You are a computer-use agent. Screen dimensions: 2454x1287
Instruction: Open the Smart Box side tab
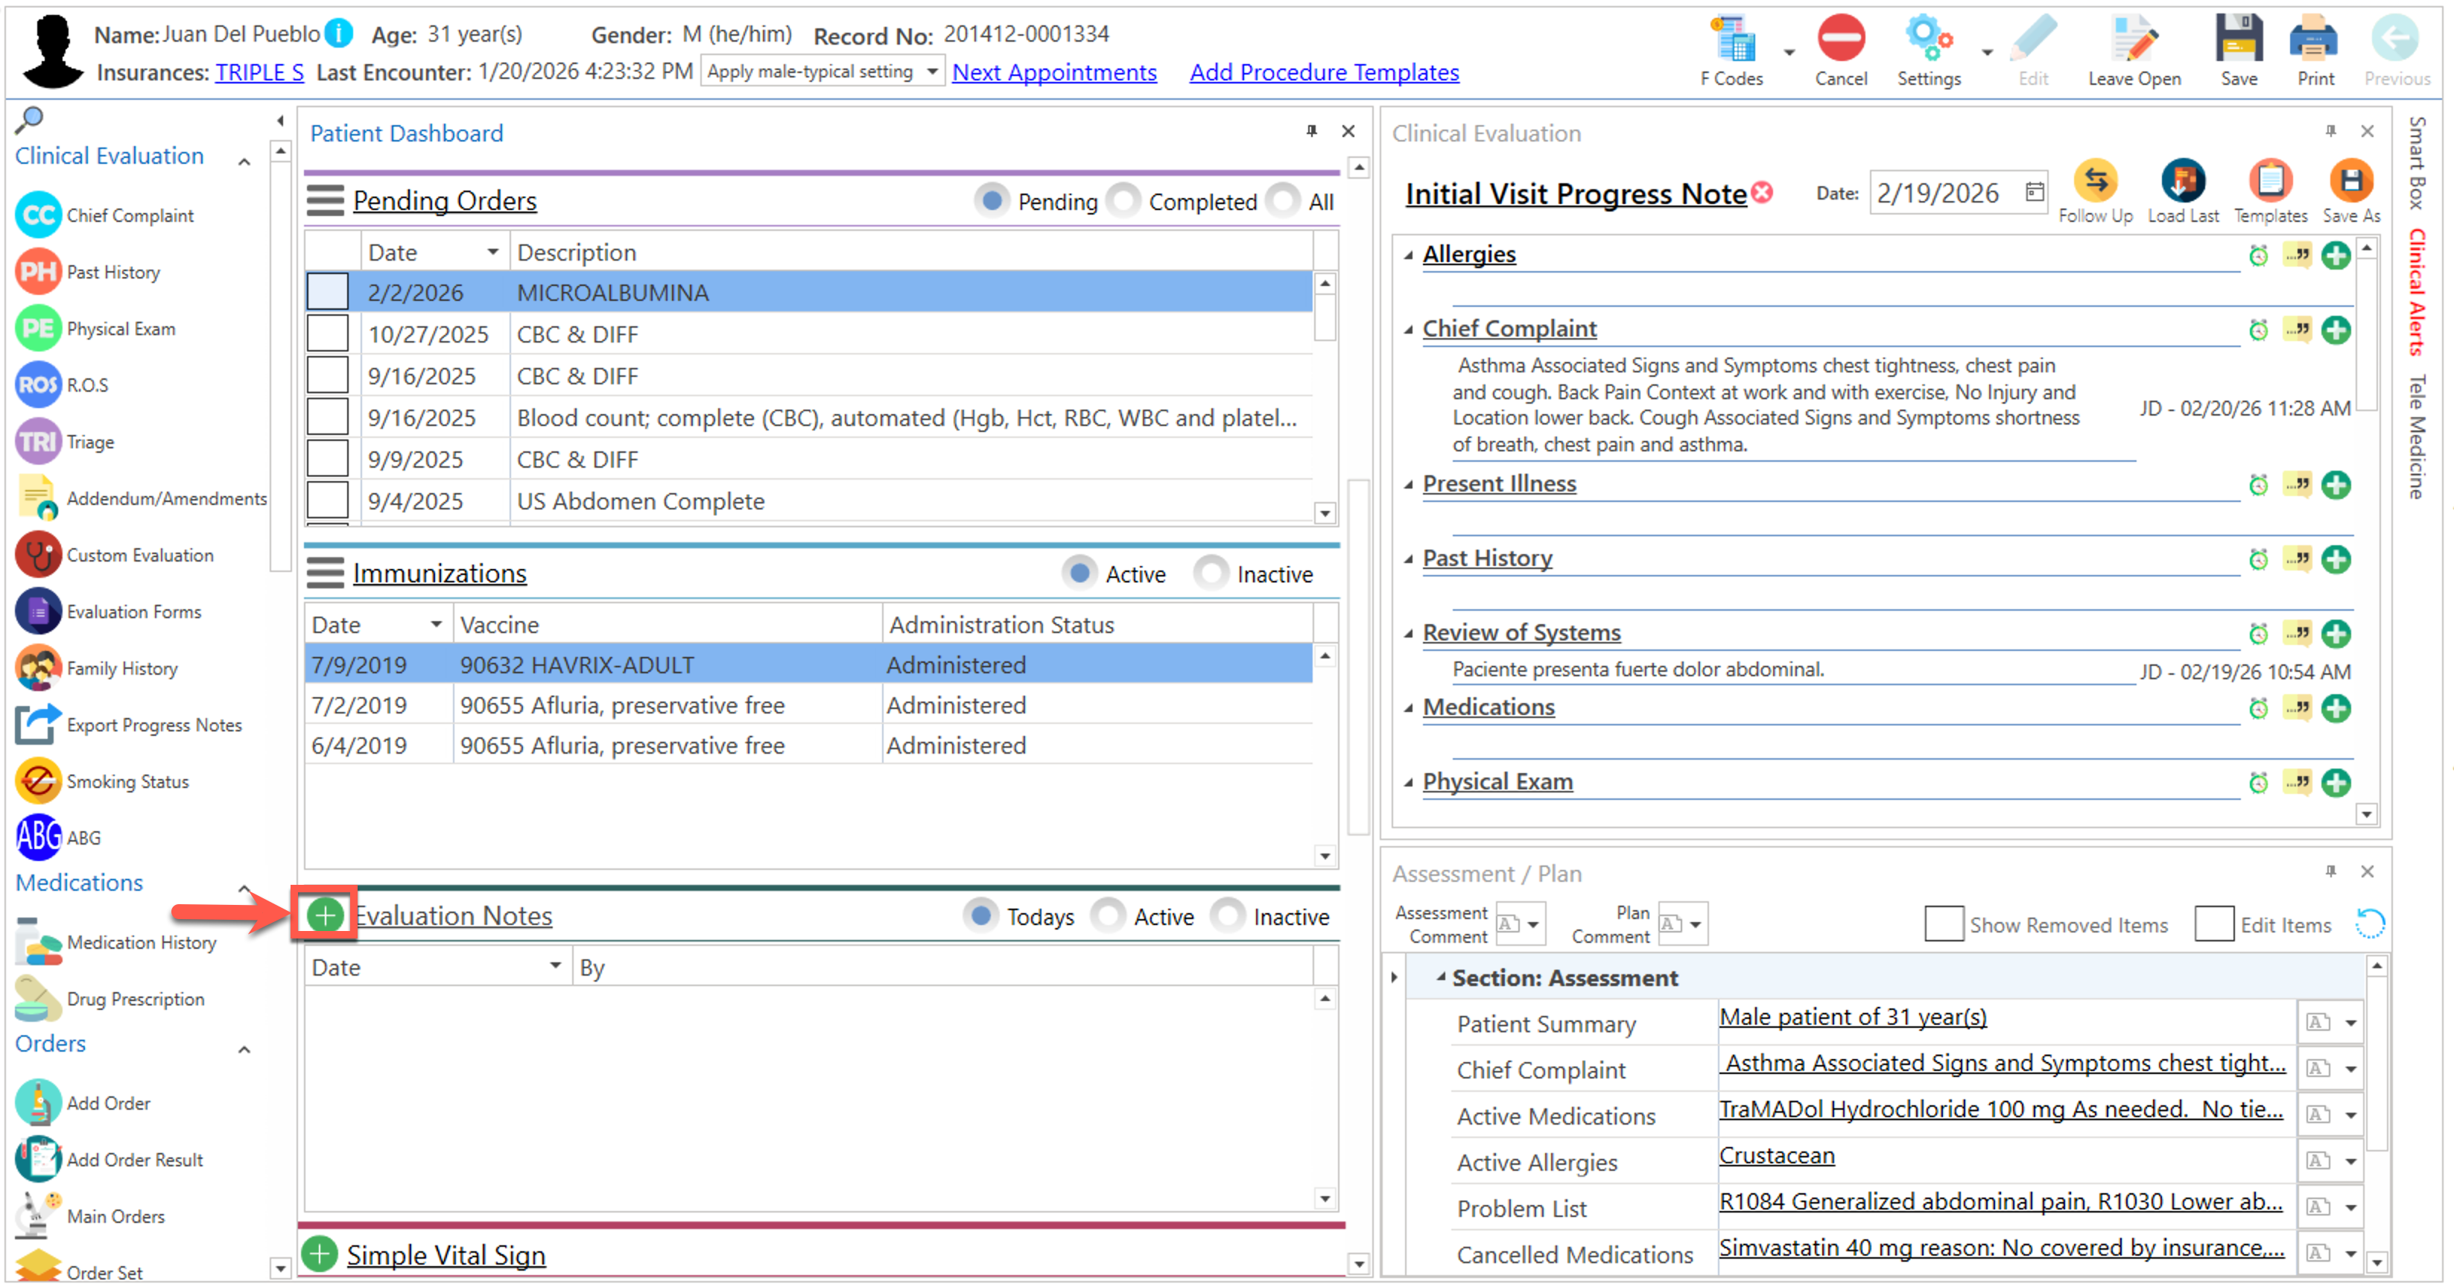pos(2419,162)
